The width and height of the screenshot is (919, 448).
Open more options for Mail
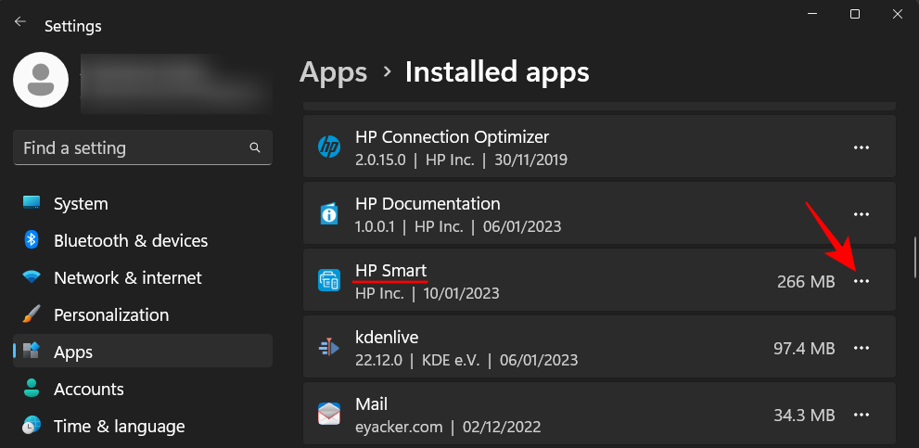tap(862, 415)
